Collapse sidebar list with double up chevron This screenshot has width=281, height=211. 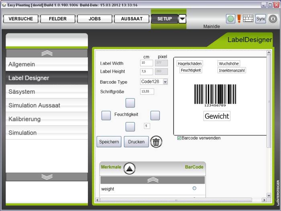coord(47,53)
